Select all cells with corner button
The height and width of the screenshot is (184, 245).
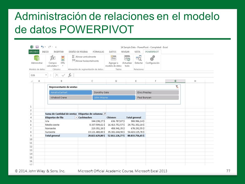[x=31, y=81]
